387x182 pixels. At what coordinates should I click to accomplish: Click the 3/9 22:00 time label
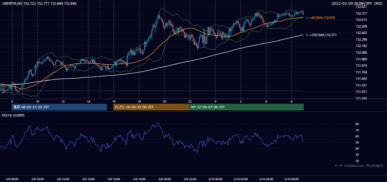[190, 179]
